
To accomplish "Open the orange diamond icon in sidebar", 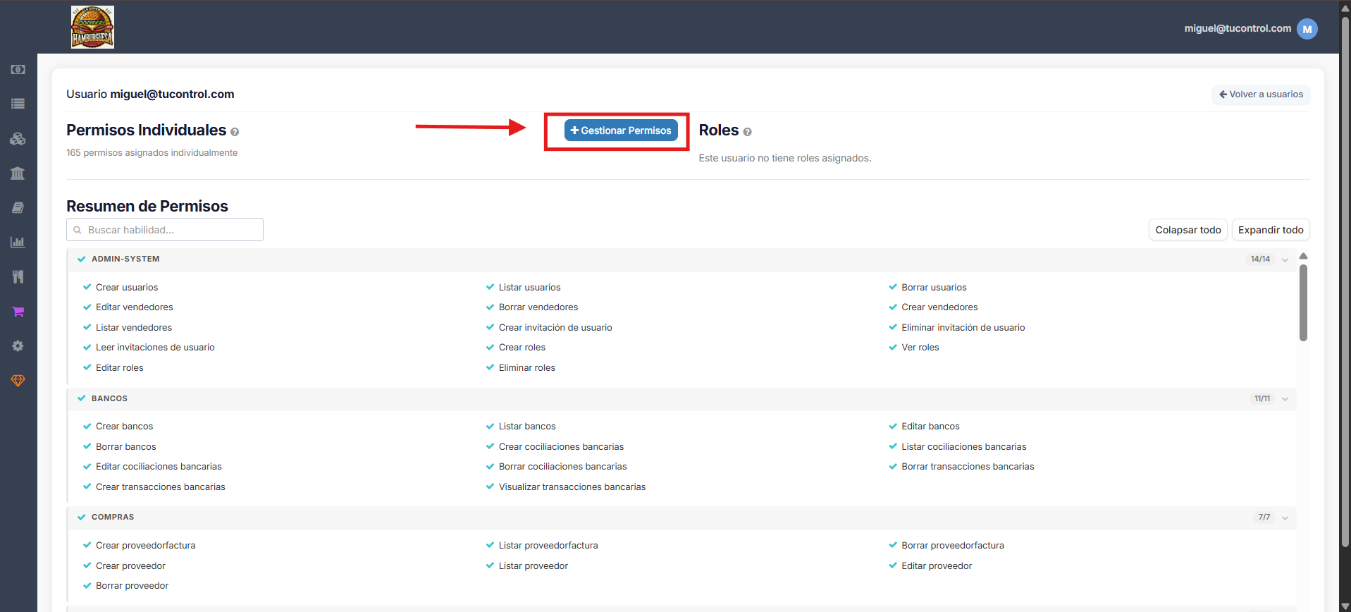I will (x=18, y=381).
